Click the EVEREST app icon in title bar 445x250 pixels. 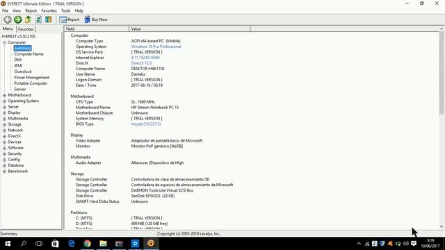point(3,3)
